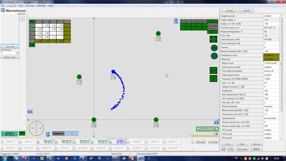The width and height of the screenshot is (286, 161).
Task: Click the unfreeze map button
Action: pyautogui.click(x=207, y=129)
